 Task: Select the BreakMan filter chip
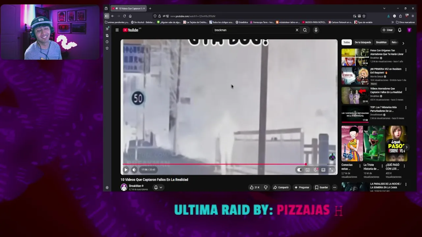[x=381, y=42]
